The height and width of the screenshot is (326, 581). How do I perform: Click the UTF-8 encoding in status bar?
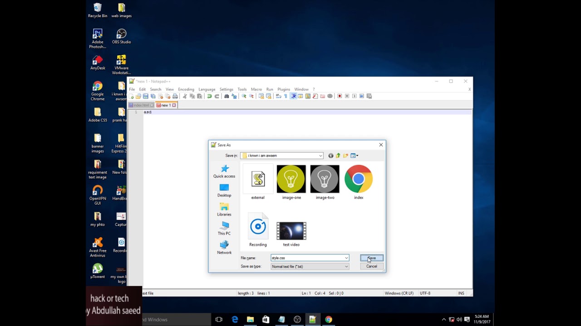tap(425, 293)
